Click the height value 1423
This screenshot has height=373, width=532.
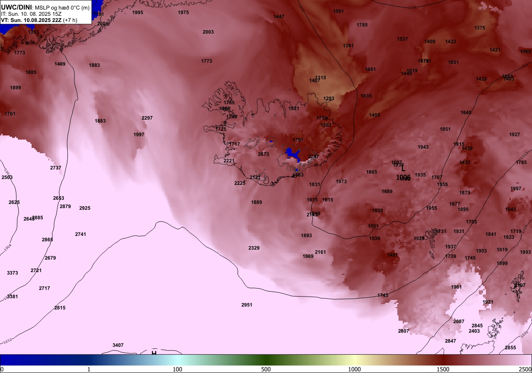click(x=451, y=42)
